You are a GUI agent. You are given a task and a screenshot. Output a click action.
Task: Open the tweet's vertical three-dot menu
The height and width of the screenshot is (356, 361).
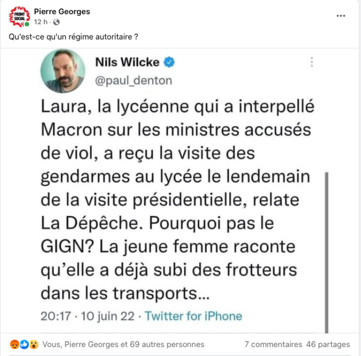click(312, 62)
